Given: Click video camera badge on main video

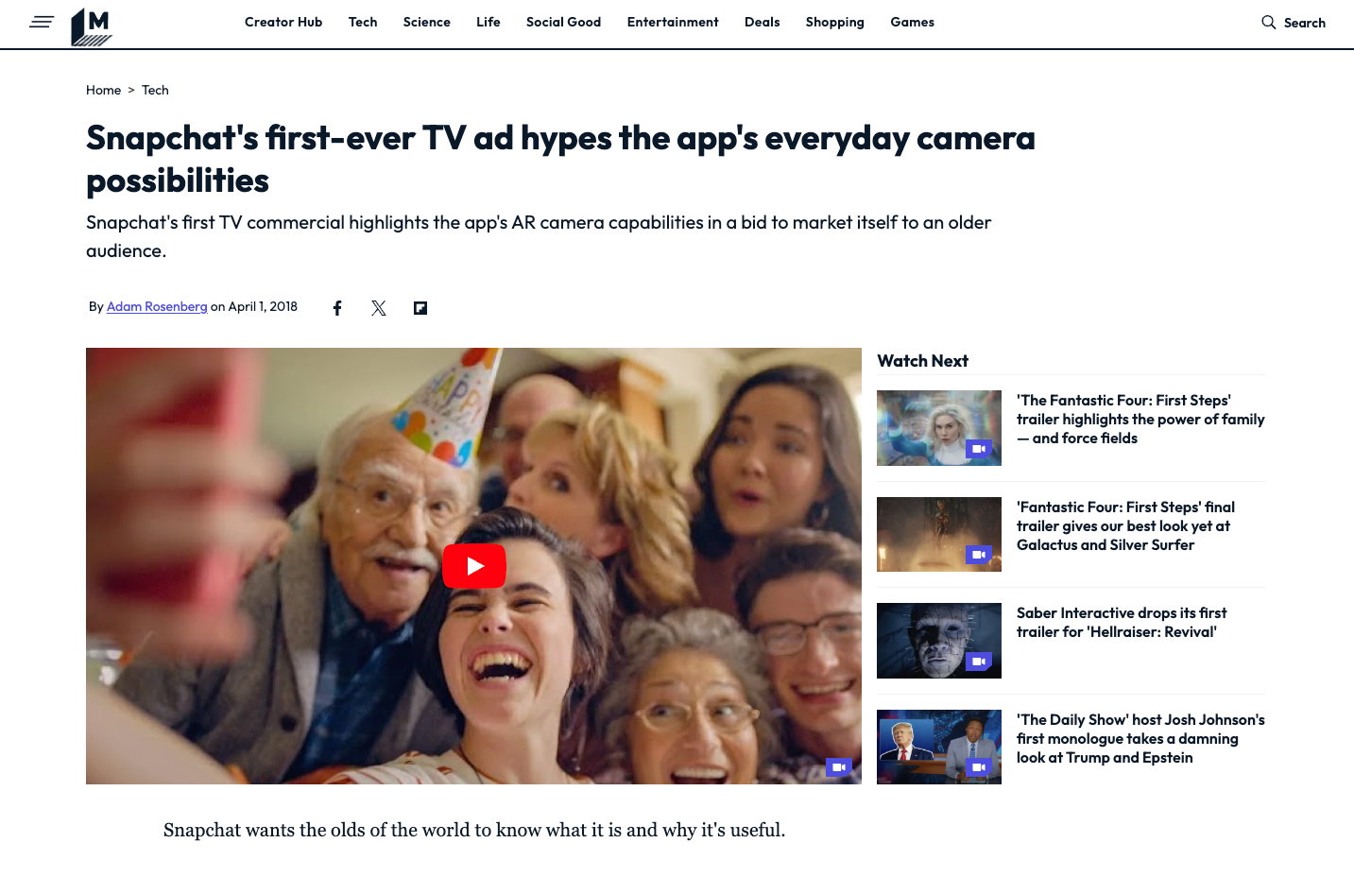Looking at the screenshot, I should coord(838,767).
